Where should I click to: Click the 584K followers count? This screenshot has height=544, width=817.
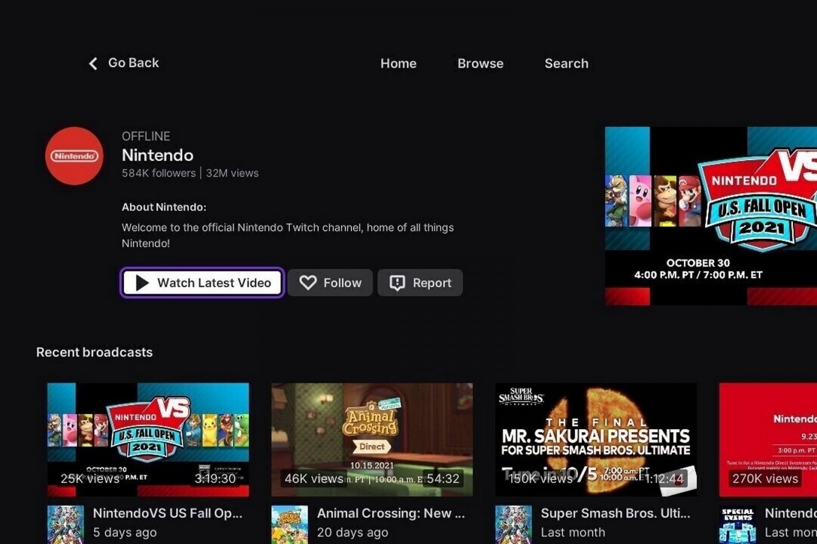[159, 173]
